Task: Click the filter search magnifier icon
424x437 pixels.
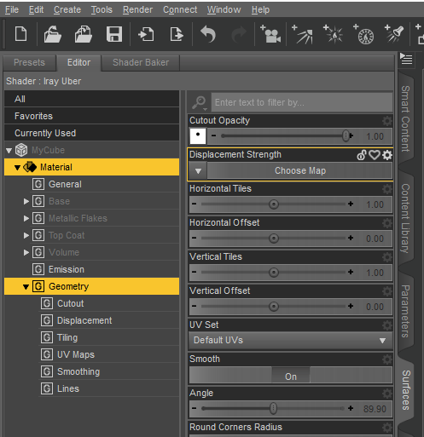Action: pyautogui.click(x=199, y=102)
